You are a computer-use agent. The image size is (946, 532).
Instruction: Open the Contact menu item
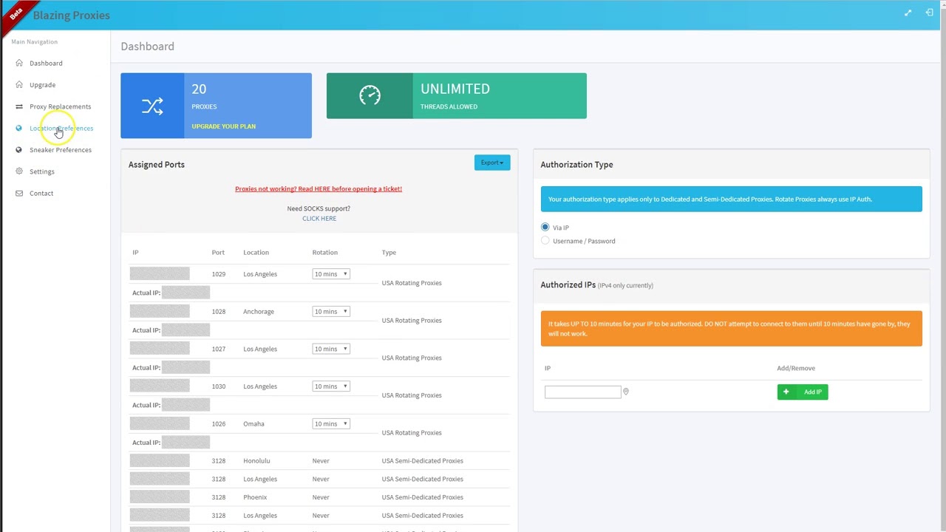[41, 193]
